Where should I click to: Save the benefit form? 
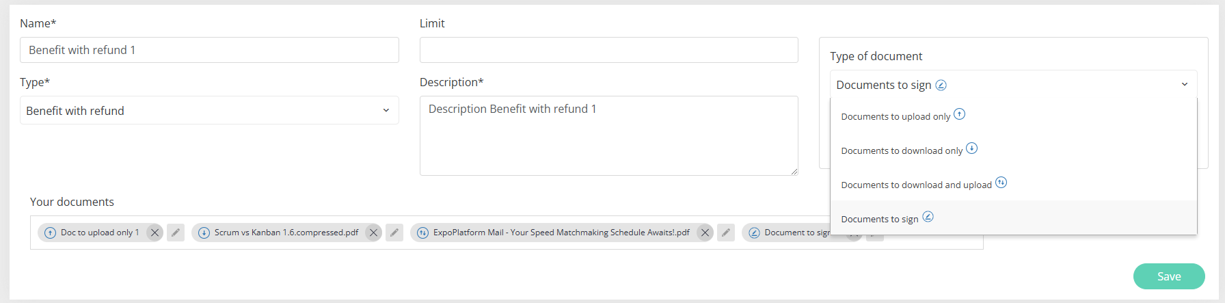click(x=1168, y=276)
